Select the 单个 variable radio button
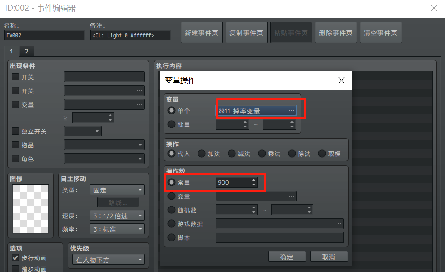 (171, 111)
